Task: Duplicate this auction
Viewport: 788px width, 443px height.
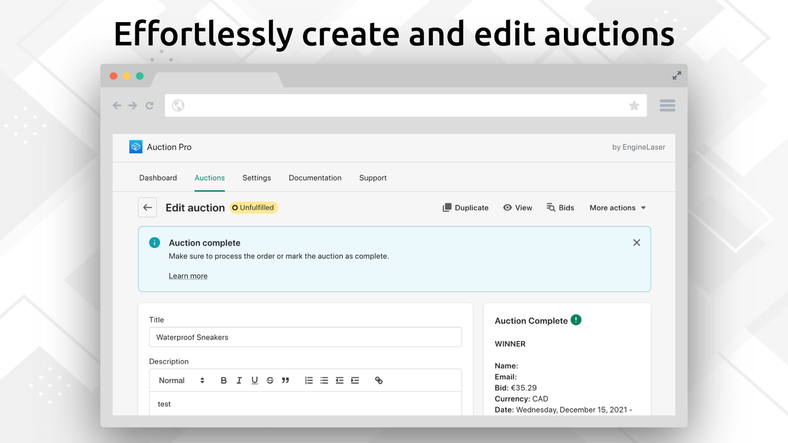Action: pos(465,207)
